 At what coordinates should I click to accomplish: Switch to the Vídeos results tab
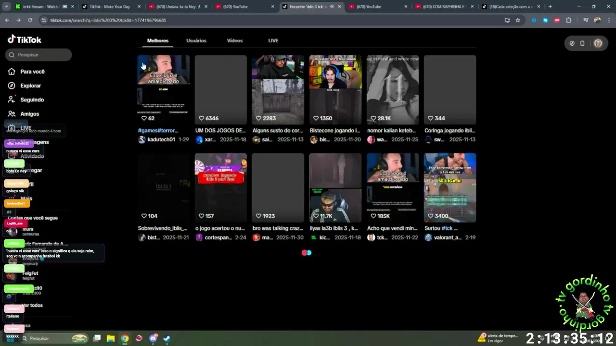235,40
